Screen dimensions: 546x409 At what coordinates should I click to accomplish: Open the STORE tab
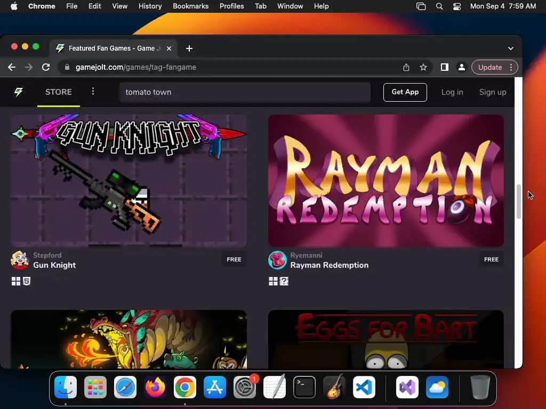pyautogui.click(x=59, y=92)
